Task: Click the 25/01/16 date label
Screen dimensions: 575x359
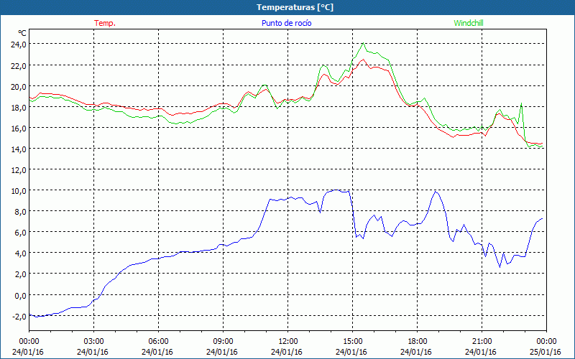Action: tap(546, 352)
